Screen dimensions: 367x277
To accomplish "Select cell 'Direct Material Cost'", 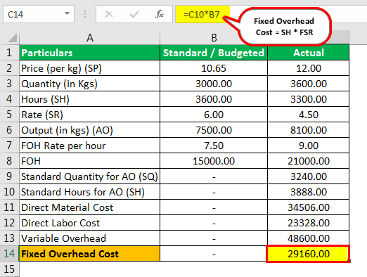I will tap(90, 207).
